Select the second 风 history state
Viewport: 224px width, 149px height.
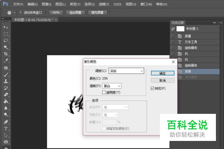click(198, 60)
